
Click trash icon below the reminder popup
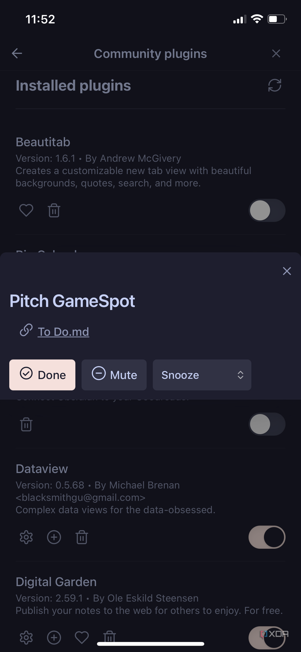click(x=26, y=425)
